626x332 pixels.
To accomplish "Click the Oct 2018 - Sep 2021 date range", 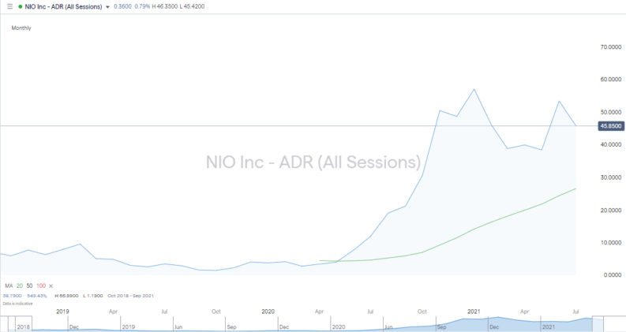I will click(x=130, y=296).
